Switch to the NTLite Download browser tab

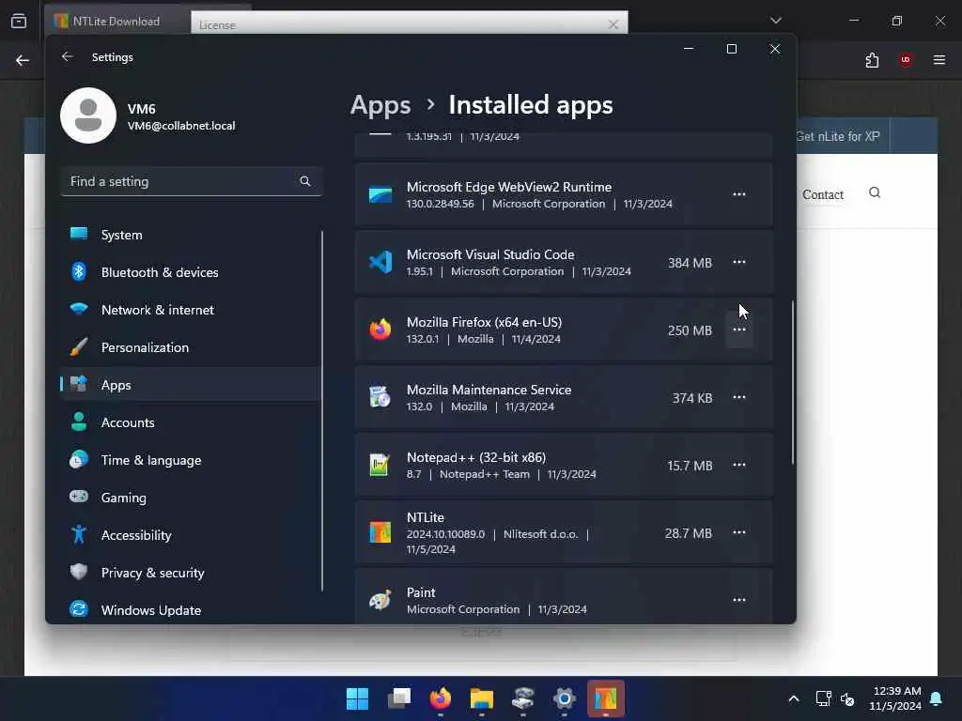[117, 22]
